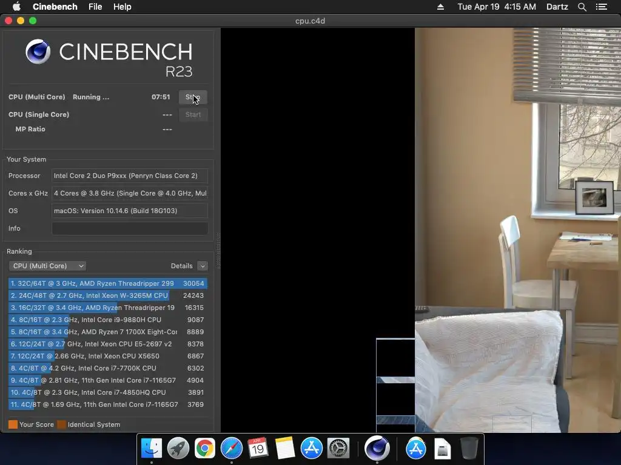Click the panel splitter handle dots
This screenshot has height=465, width=621.
(218, 250)
